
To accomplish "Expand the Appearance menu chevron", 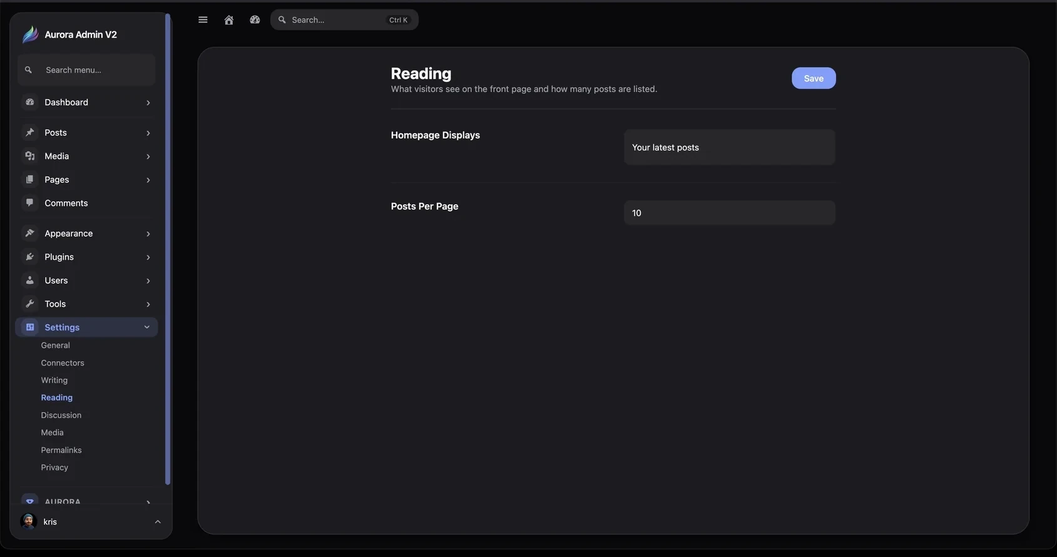I will (x=148, y=233).
